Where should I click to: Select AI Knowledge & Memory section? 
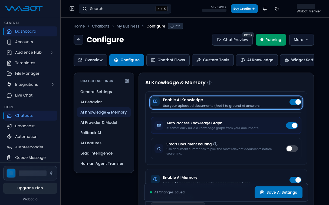pyautogui.click(x=104, y=112)
